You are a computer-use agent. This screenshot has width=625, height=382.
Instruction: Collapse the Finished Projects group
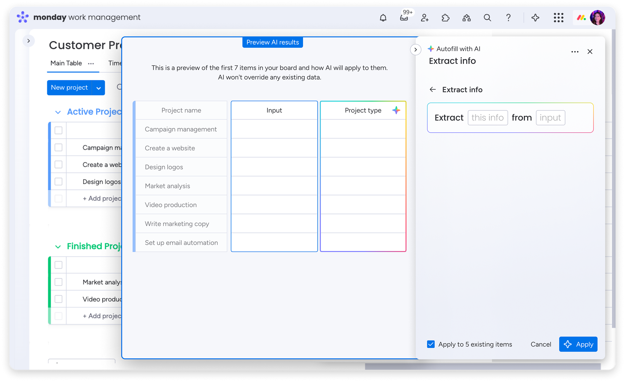click(58, 247)
